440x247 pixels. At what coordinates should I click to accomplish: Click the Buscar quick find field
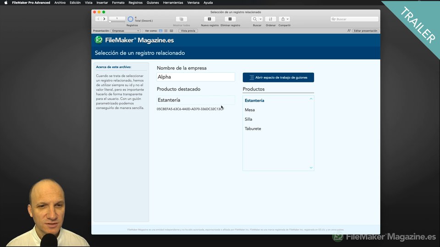point(354,19)
